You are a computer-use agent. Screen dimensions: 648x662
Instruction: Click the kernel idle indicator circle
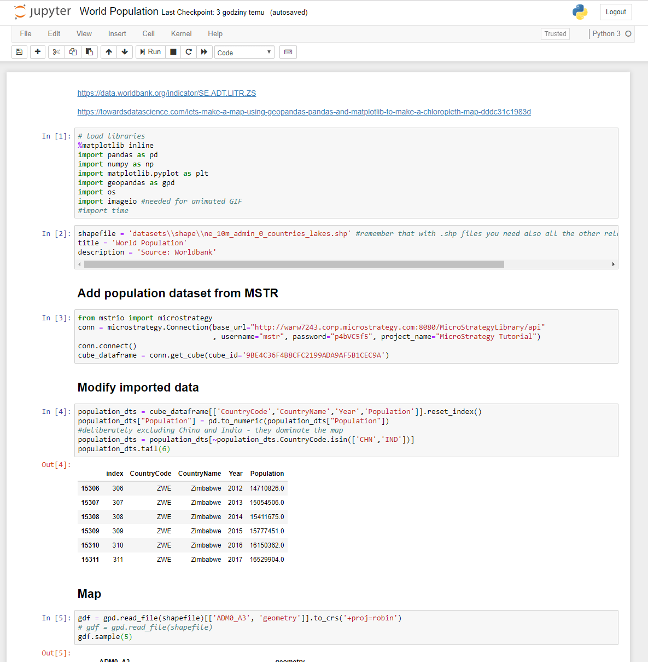click(628, 34)
